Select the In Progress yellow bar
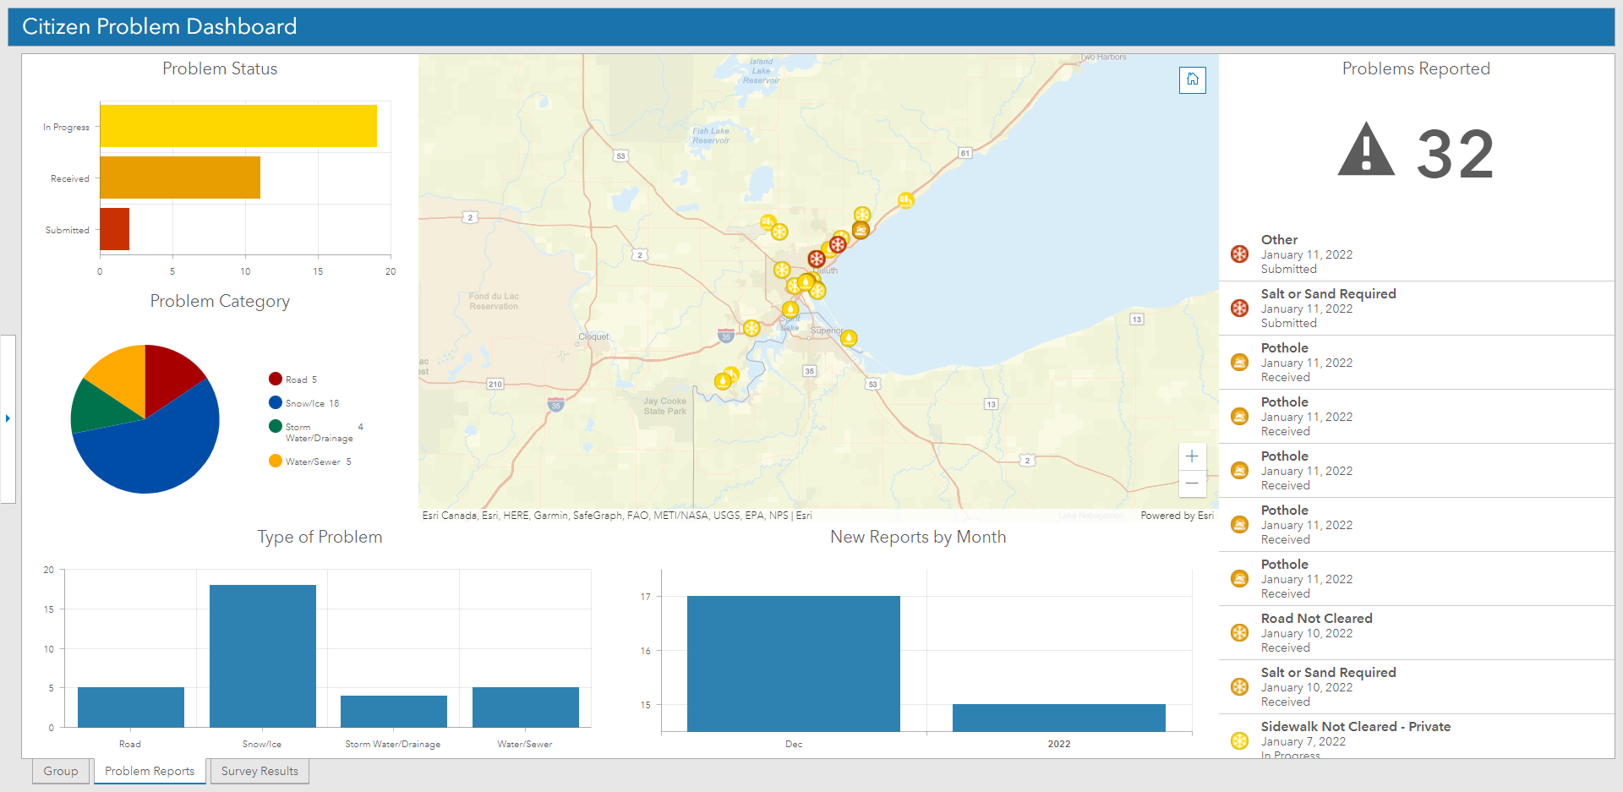Viewport: 1623px width, 792px height. click(238, 126)
